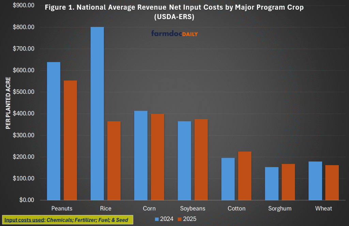Screen dimensions: 349x226
Task: Expand the Rice crop data column
Action: tap(106, 208)
